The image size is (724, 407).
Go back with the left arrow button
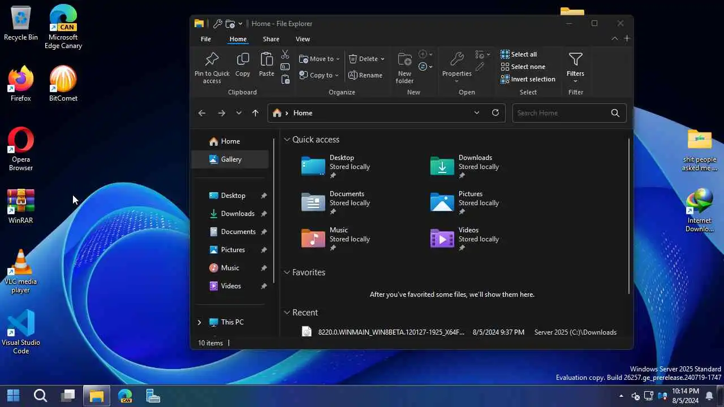pyautogui.click(x=202, y=113)
